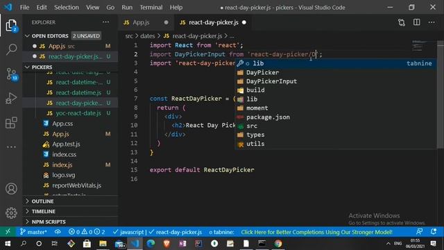Choose moment suggestion in autocomplete
This screenshot has height=250, width=444.
pos(336,108)
